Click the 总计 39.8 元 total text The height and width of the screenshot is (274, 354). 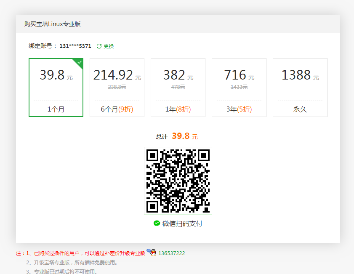[x=177, y=136]
